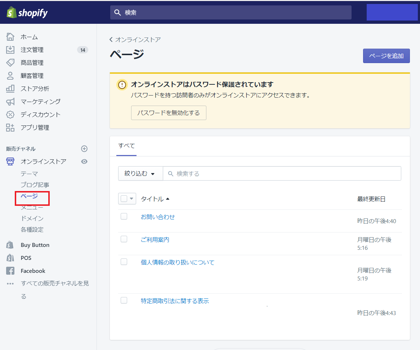This screenshot has height=350, width=420.
Task: Click 昨日の午後4:40 date cell
Action: pos(377,221)
